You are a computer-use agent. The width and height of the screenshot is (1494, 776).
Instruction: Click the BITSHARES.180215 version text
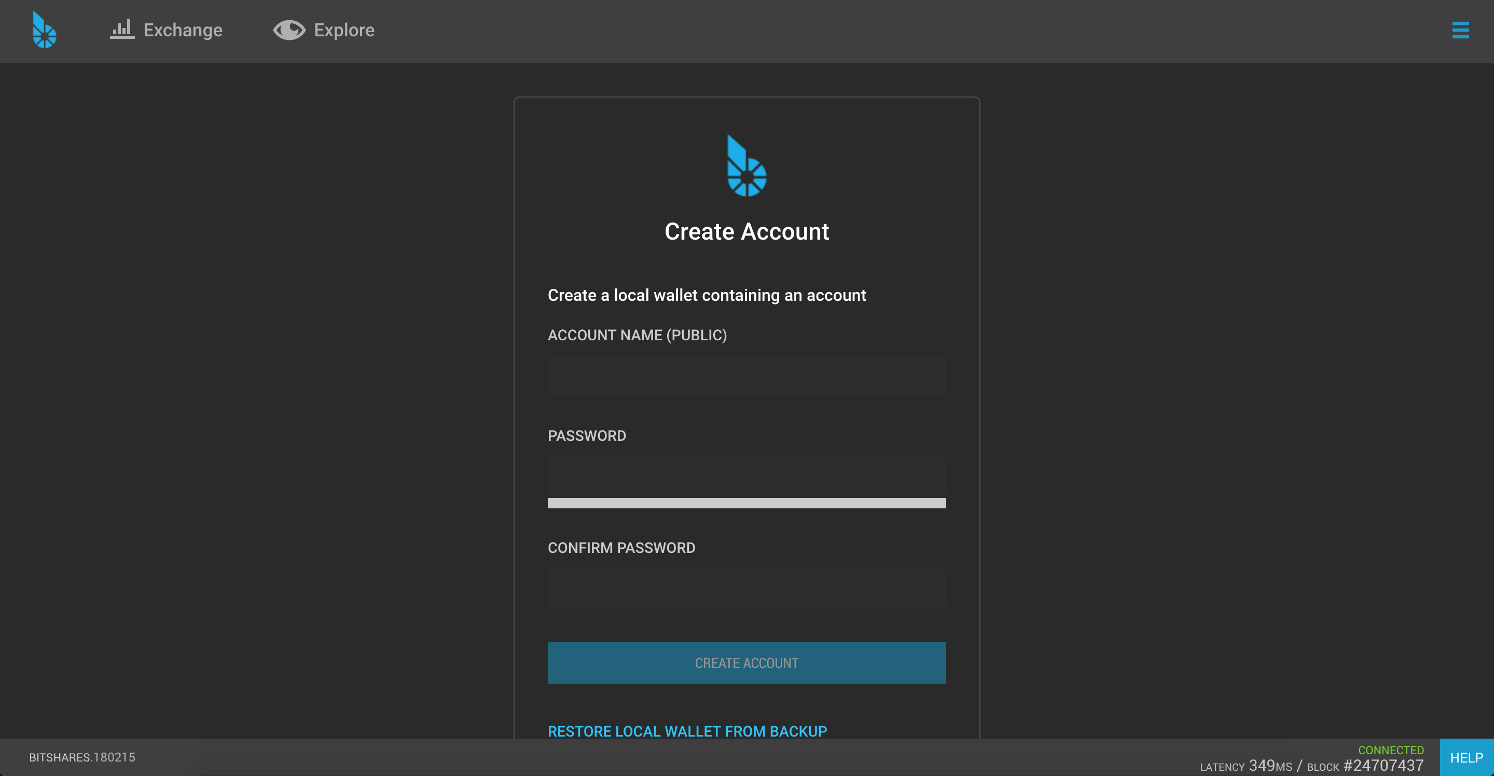coord(82,757)
